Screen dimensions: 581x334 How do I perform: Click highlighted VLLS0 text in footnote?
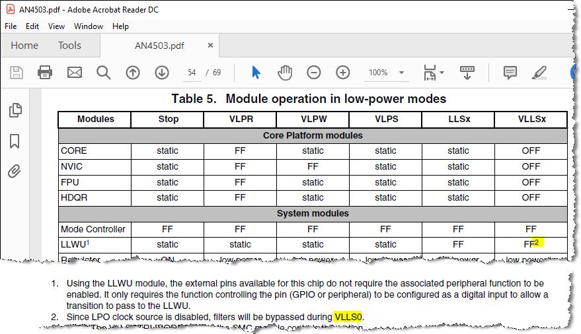348,317
